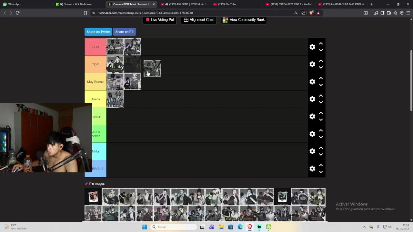
Task: Move Buena row down
Action: coord(321,102)
